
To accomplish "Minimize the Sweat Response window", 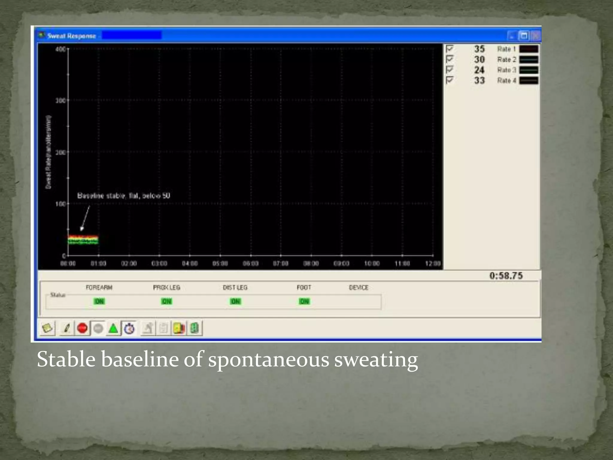I will point(512,36).
